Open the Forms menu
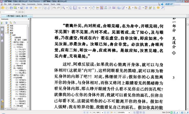This screenshot has width=189, height=114. click(39, 4)
